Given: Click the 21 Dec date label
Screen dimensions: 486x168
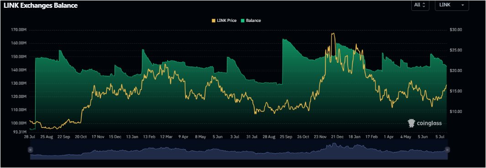Looking at the screenshot, I should [337, 137].
